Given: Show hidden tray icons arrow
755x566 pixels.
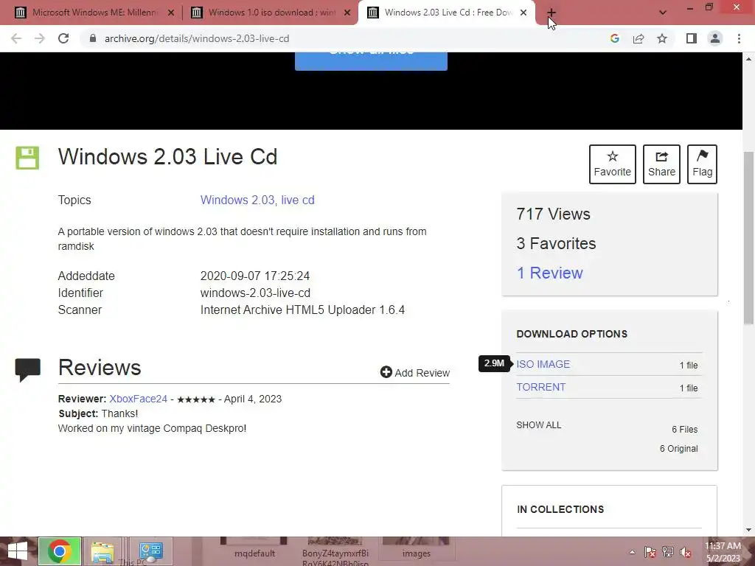Looking at the screenshot, I should click(x=632, y=552).
